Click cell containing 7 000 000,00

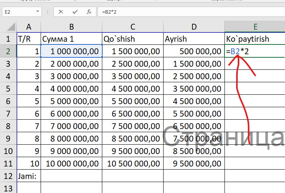pyautogui.click(x=71, y=126)
